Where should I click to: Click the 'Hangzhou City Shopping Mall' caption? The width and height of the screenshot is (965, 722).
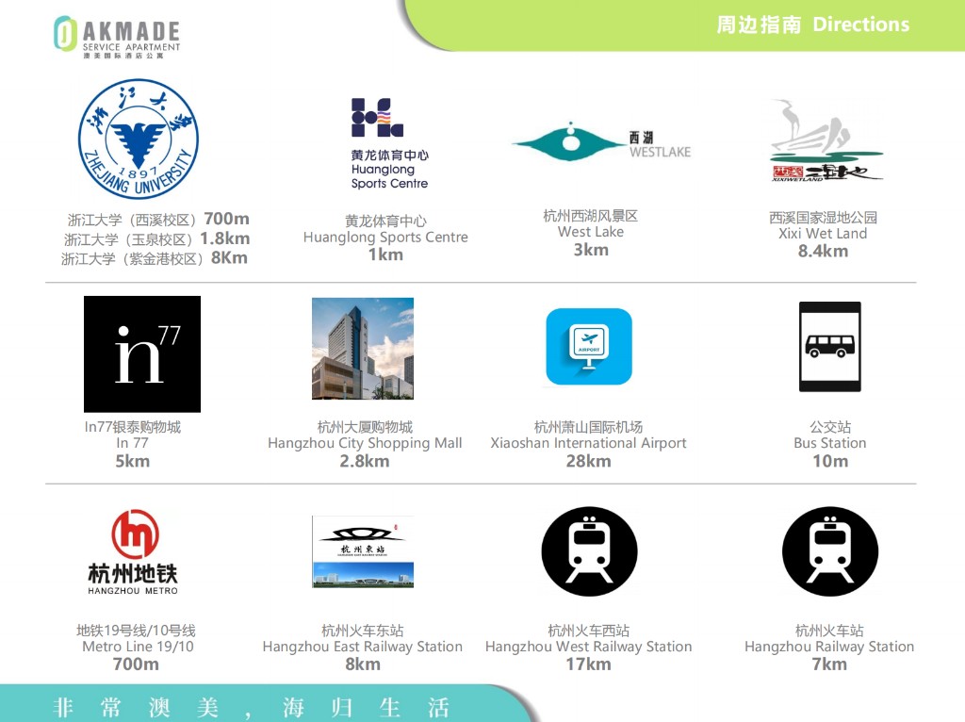(x=365, y=443)
